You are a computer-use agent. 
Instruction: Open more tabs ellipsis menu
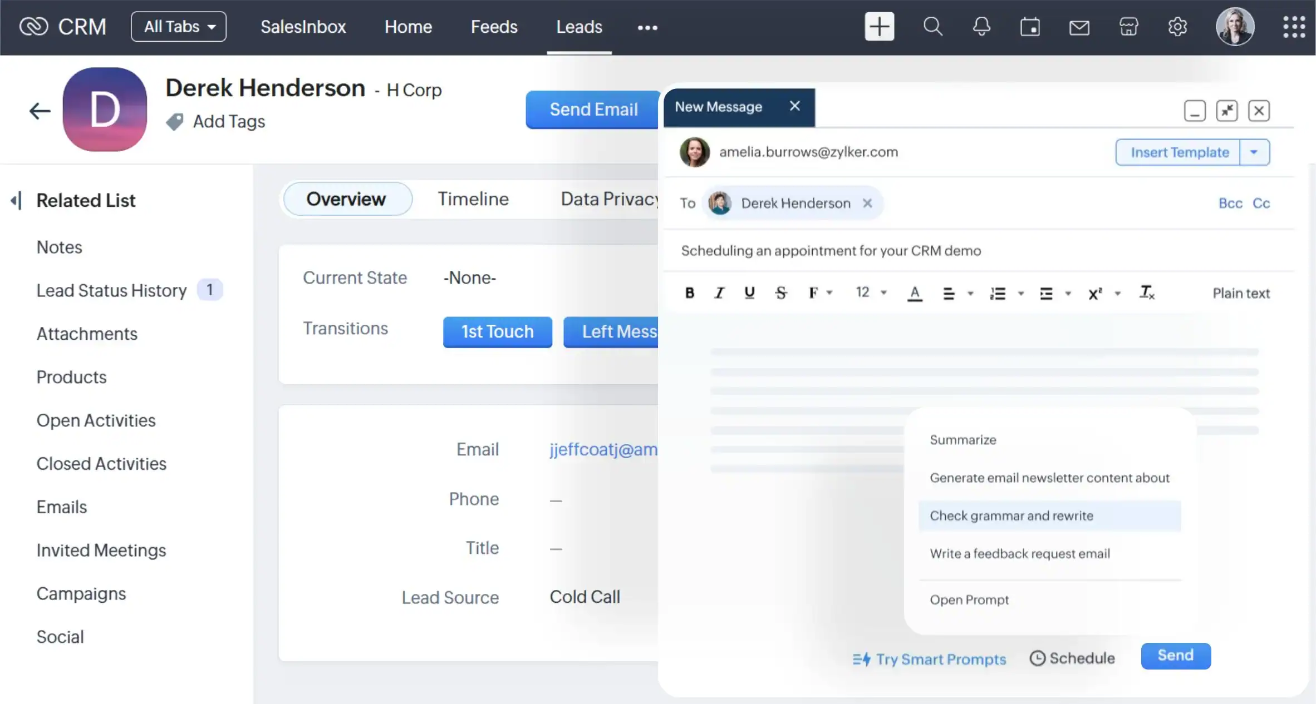coord(647,27)
